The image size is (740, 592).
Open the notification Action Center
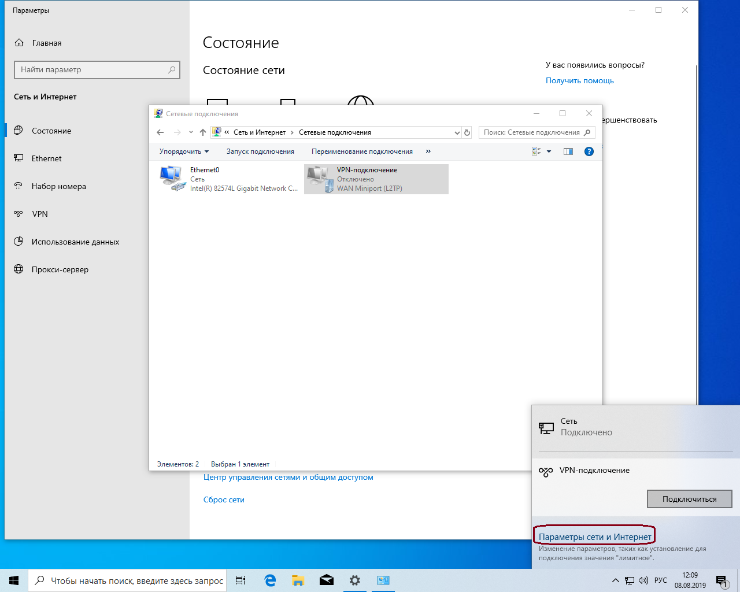tap(721, 580)
